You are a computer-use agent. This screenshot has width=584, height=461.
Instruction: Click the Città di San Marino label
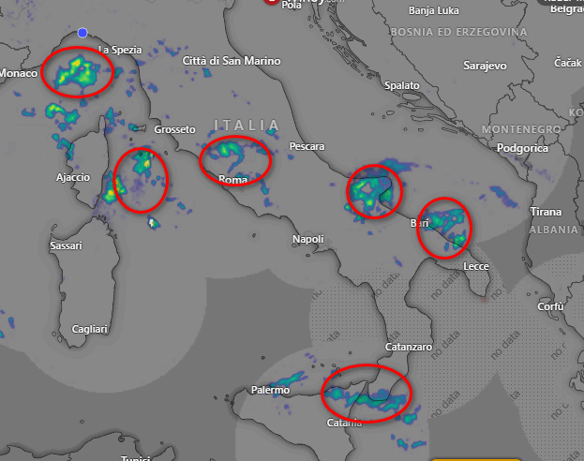(x=232, y=61)
